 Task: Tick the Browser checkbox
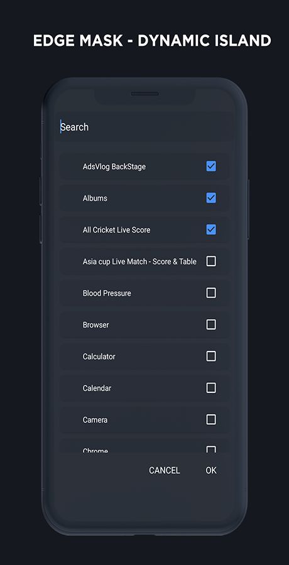point(211,325)
